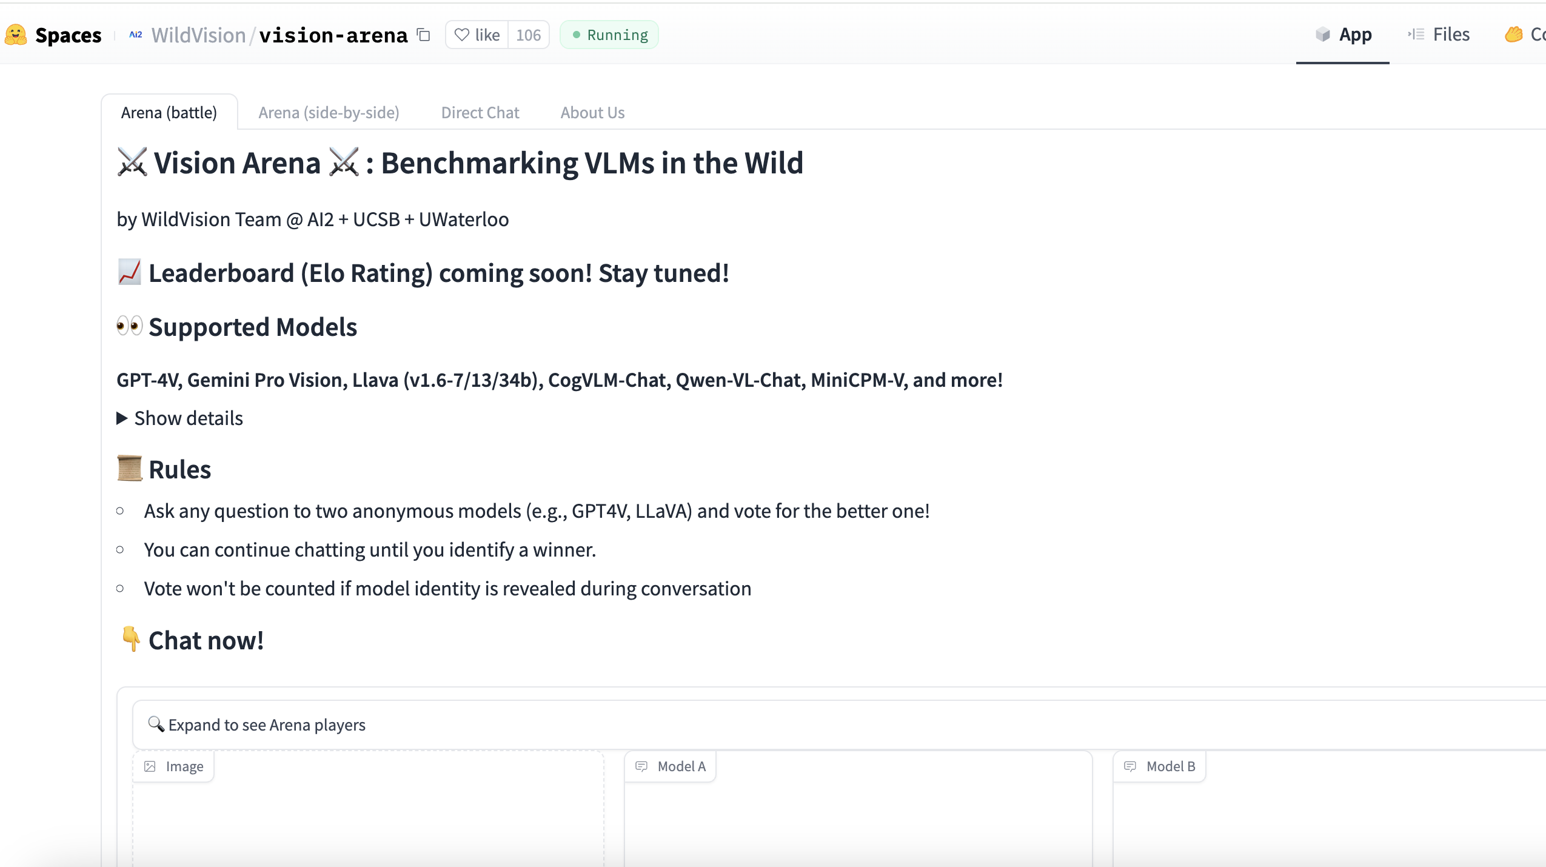Click rule 'Ask any question to two anonymous models'

point(537,511)
